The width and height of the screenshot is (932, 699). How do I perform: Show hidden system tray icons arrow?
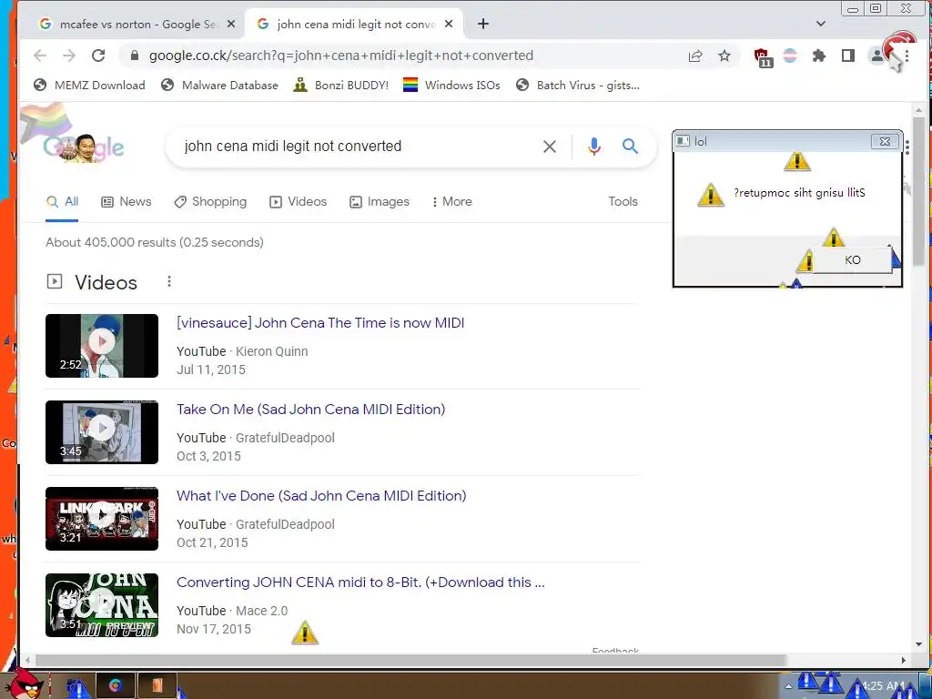point(788,686)
